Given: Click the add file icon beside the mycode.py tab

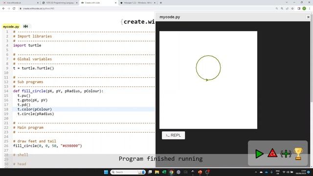Looking at the screenshot, I should [25, 26].
